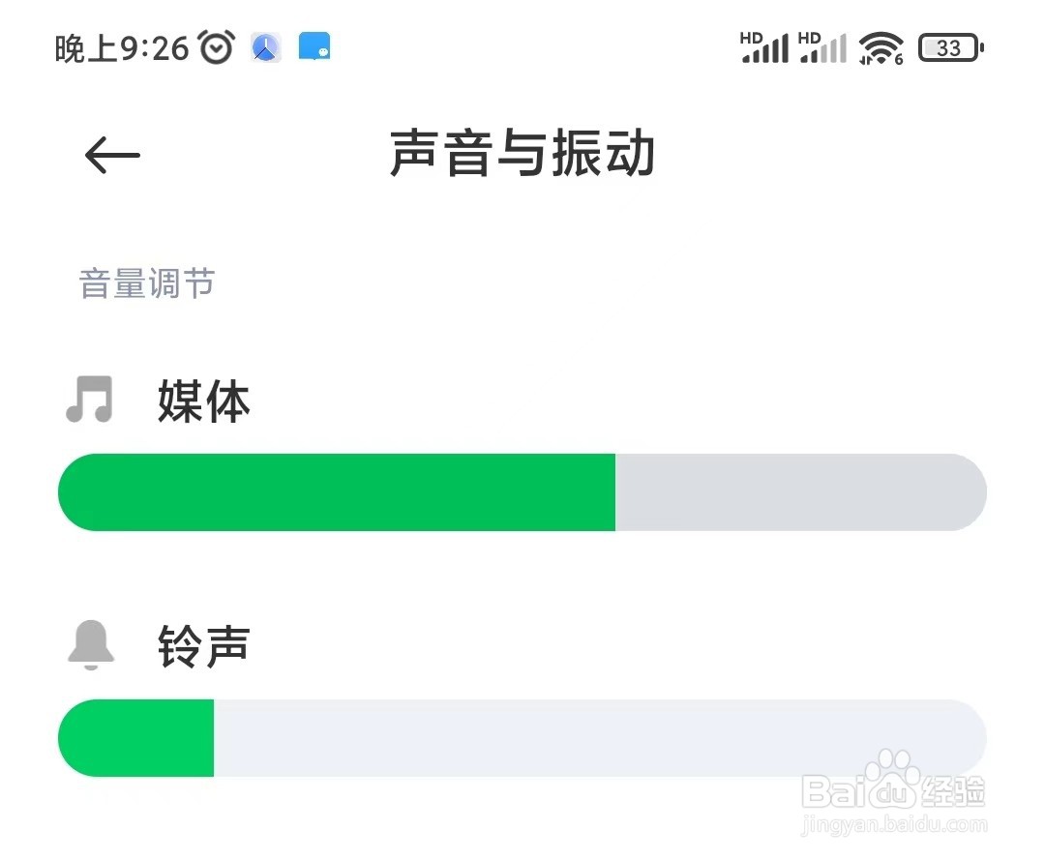This screenshot has height=860, width=1045.
Task: Tap the bell icon beside 铃声
Action: point(91,641)
